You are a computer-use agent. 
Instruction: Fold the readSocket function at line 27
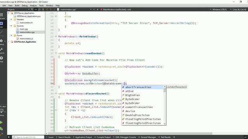point(56,53)
